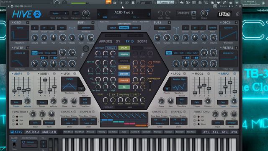Viewport: 268px width, 151px height.
Task: Open the PRESETS browser
Action: (184, 13)
